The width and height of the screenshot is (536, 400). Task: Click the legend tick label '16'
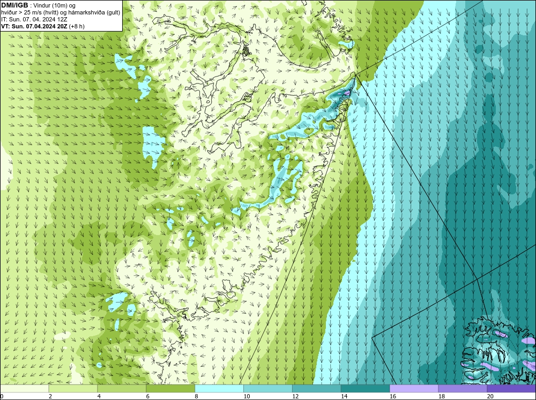click(x=393, y=396)
